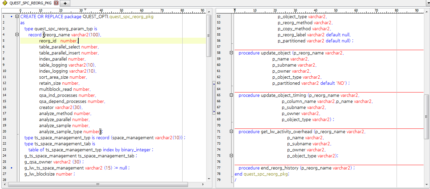The width and height of the screenshot is (430, 189).
Task: Select the QUEST_SPC_REORG_PKG editor tab
Action: (30, 3)
